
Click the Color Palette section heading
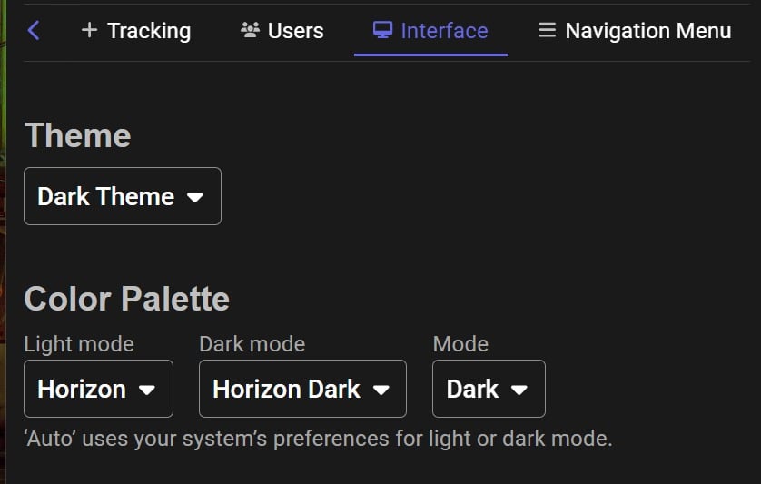126,299
